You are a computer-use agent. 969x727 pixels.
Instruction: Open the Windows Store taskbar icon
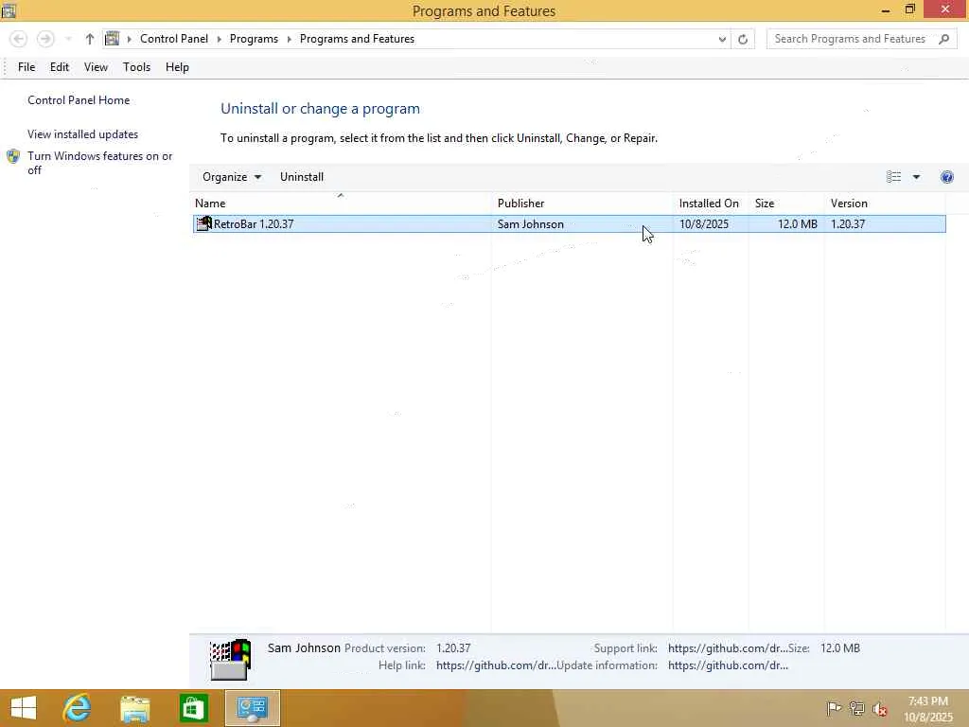pos(193,708)
